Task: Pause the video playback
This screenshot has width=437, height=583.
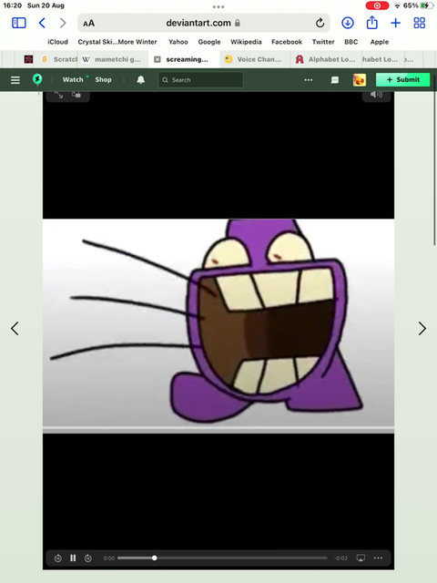Action: [x=73, y=557]
